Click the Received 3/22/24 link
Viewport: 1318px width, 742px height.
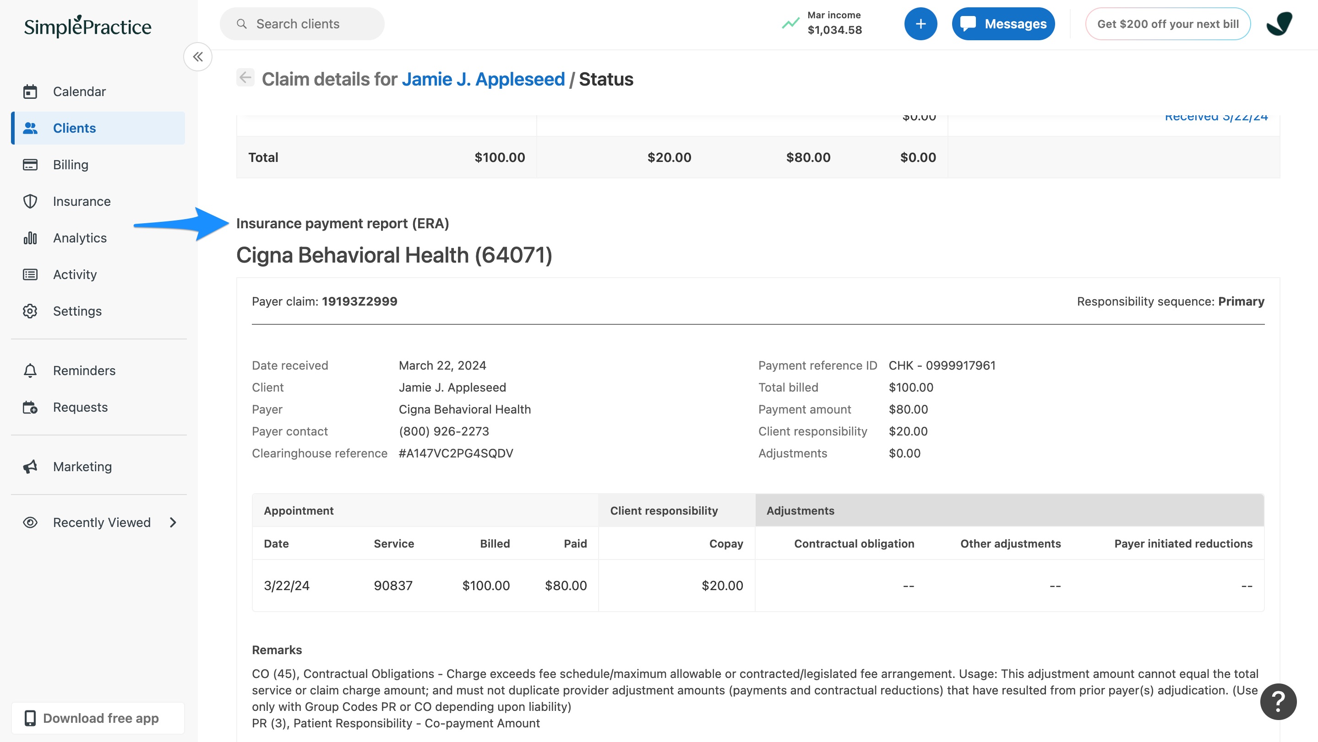(1216, 118)
